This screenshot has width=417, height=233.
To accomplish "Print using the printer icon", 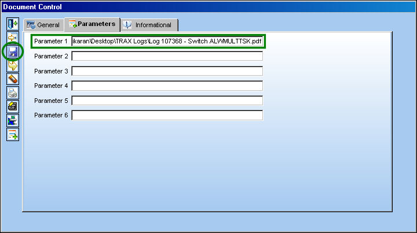I will [x=13, y=93].
